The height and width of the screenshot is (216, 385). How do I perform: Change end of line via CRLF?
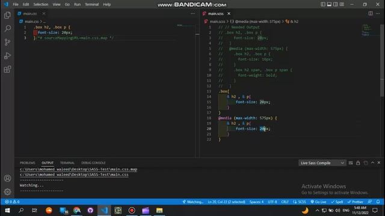[x=285, y=202]
